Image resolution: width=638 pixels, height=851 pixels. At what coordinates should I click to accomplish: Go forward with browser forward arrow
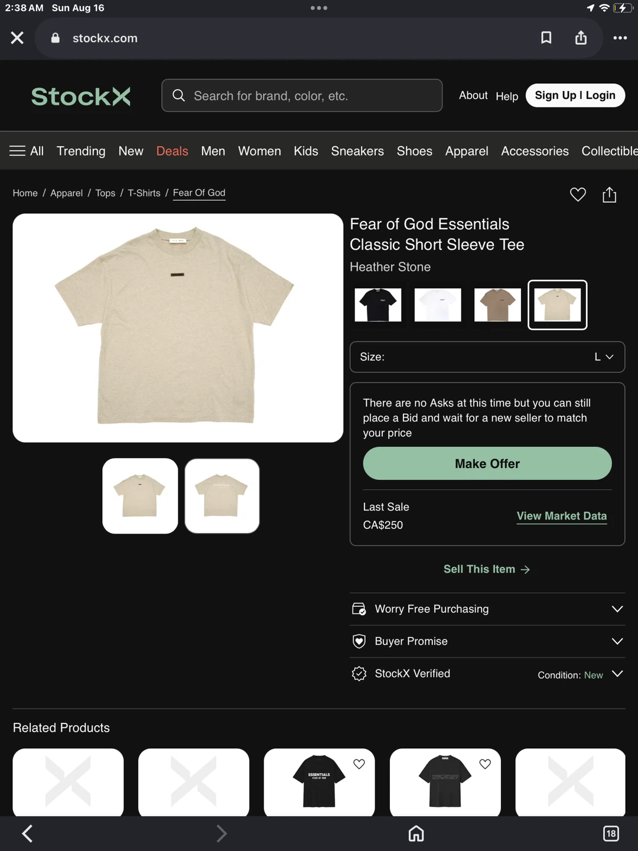coord(222,833)
